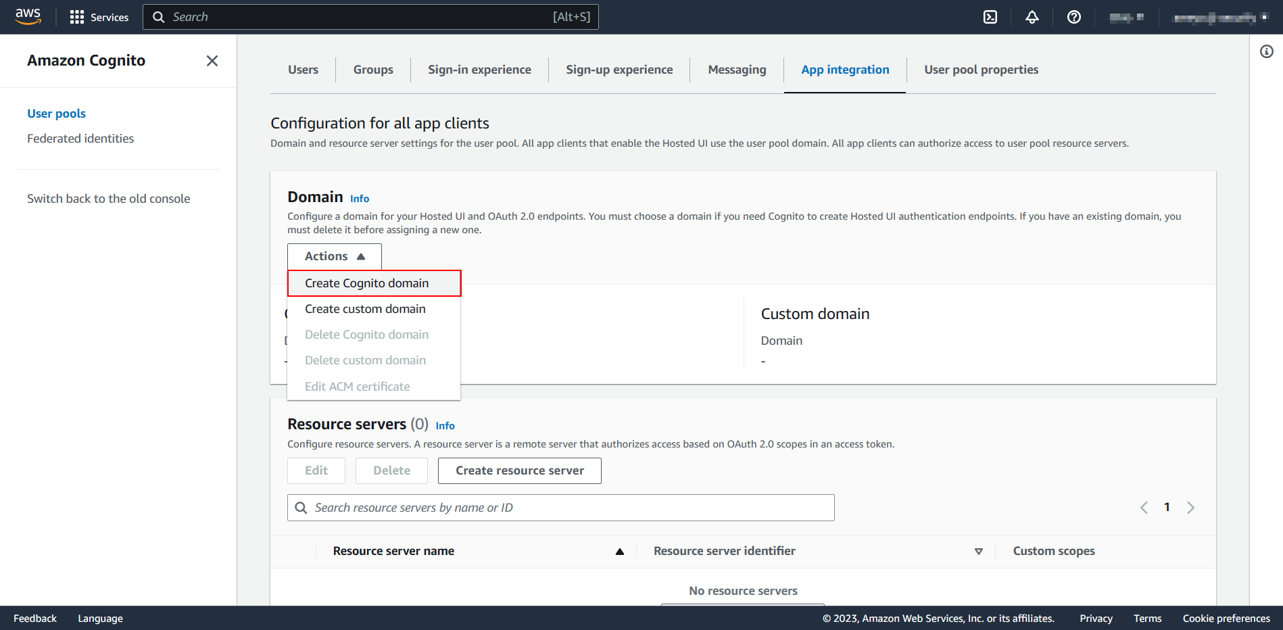Open the Sign-in experience tab
Image resolution: width=1283 pixels, height=630 pixels.
pyautogui.click(x=479, y=70)
